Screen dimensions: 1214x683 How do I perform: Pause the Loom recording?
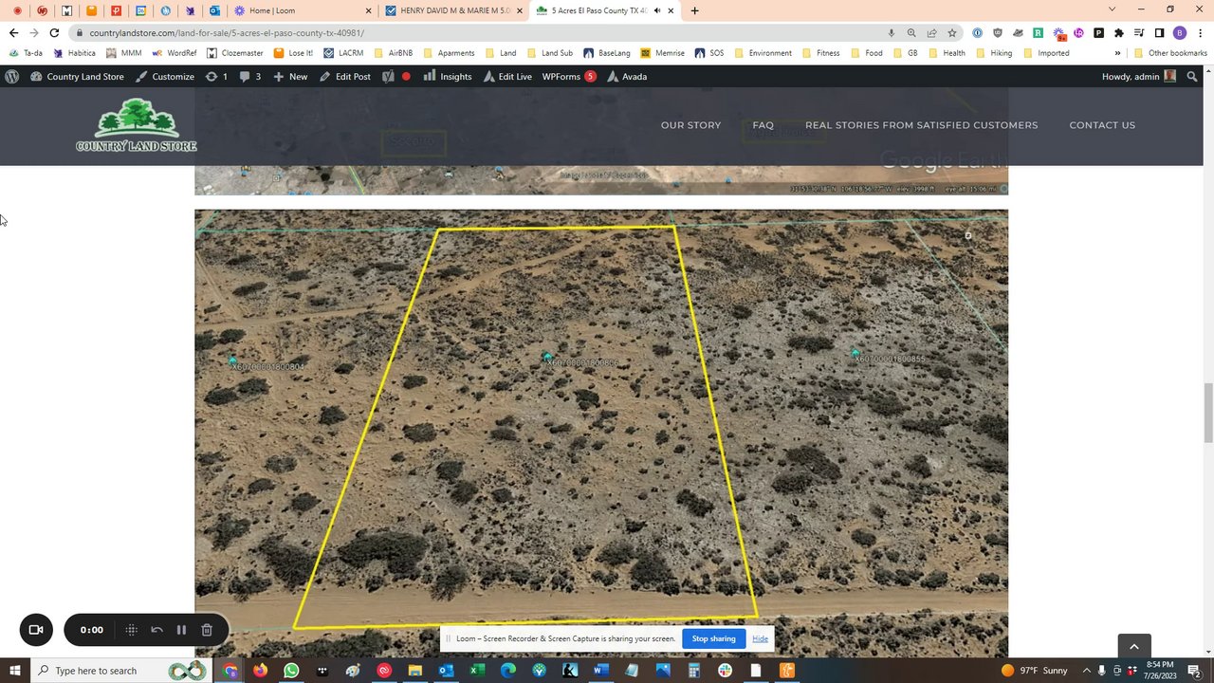[x=181, y=630]
